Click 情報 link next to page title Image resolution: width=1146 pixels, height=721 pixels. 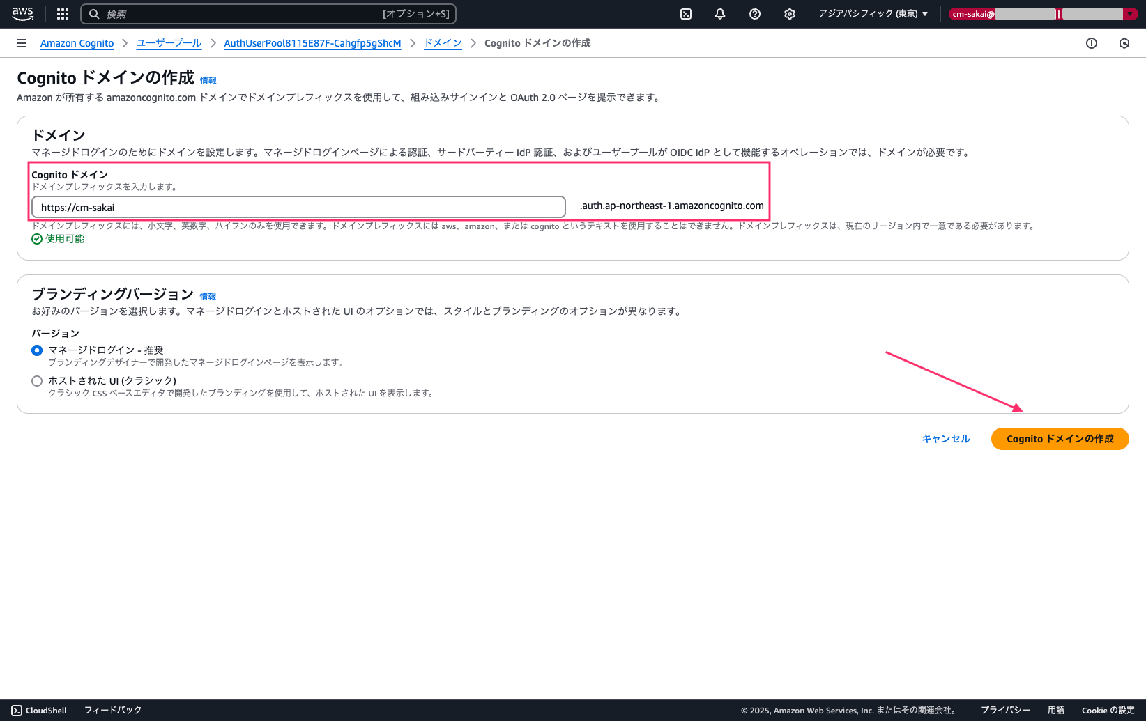tap(208, 81)
